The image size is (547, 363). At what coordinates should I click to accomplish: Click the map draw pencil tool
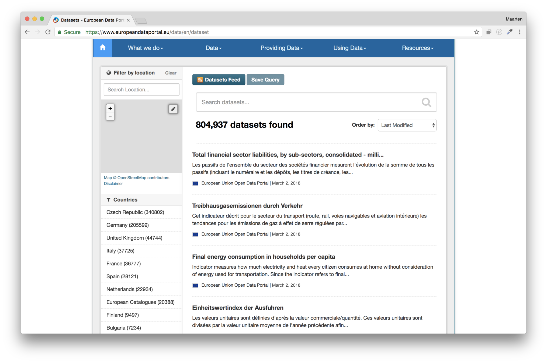(x=173, y=109)
